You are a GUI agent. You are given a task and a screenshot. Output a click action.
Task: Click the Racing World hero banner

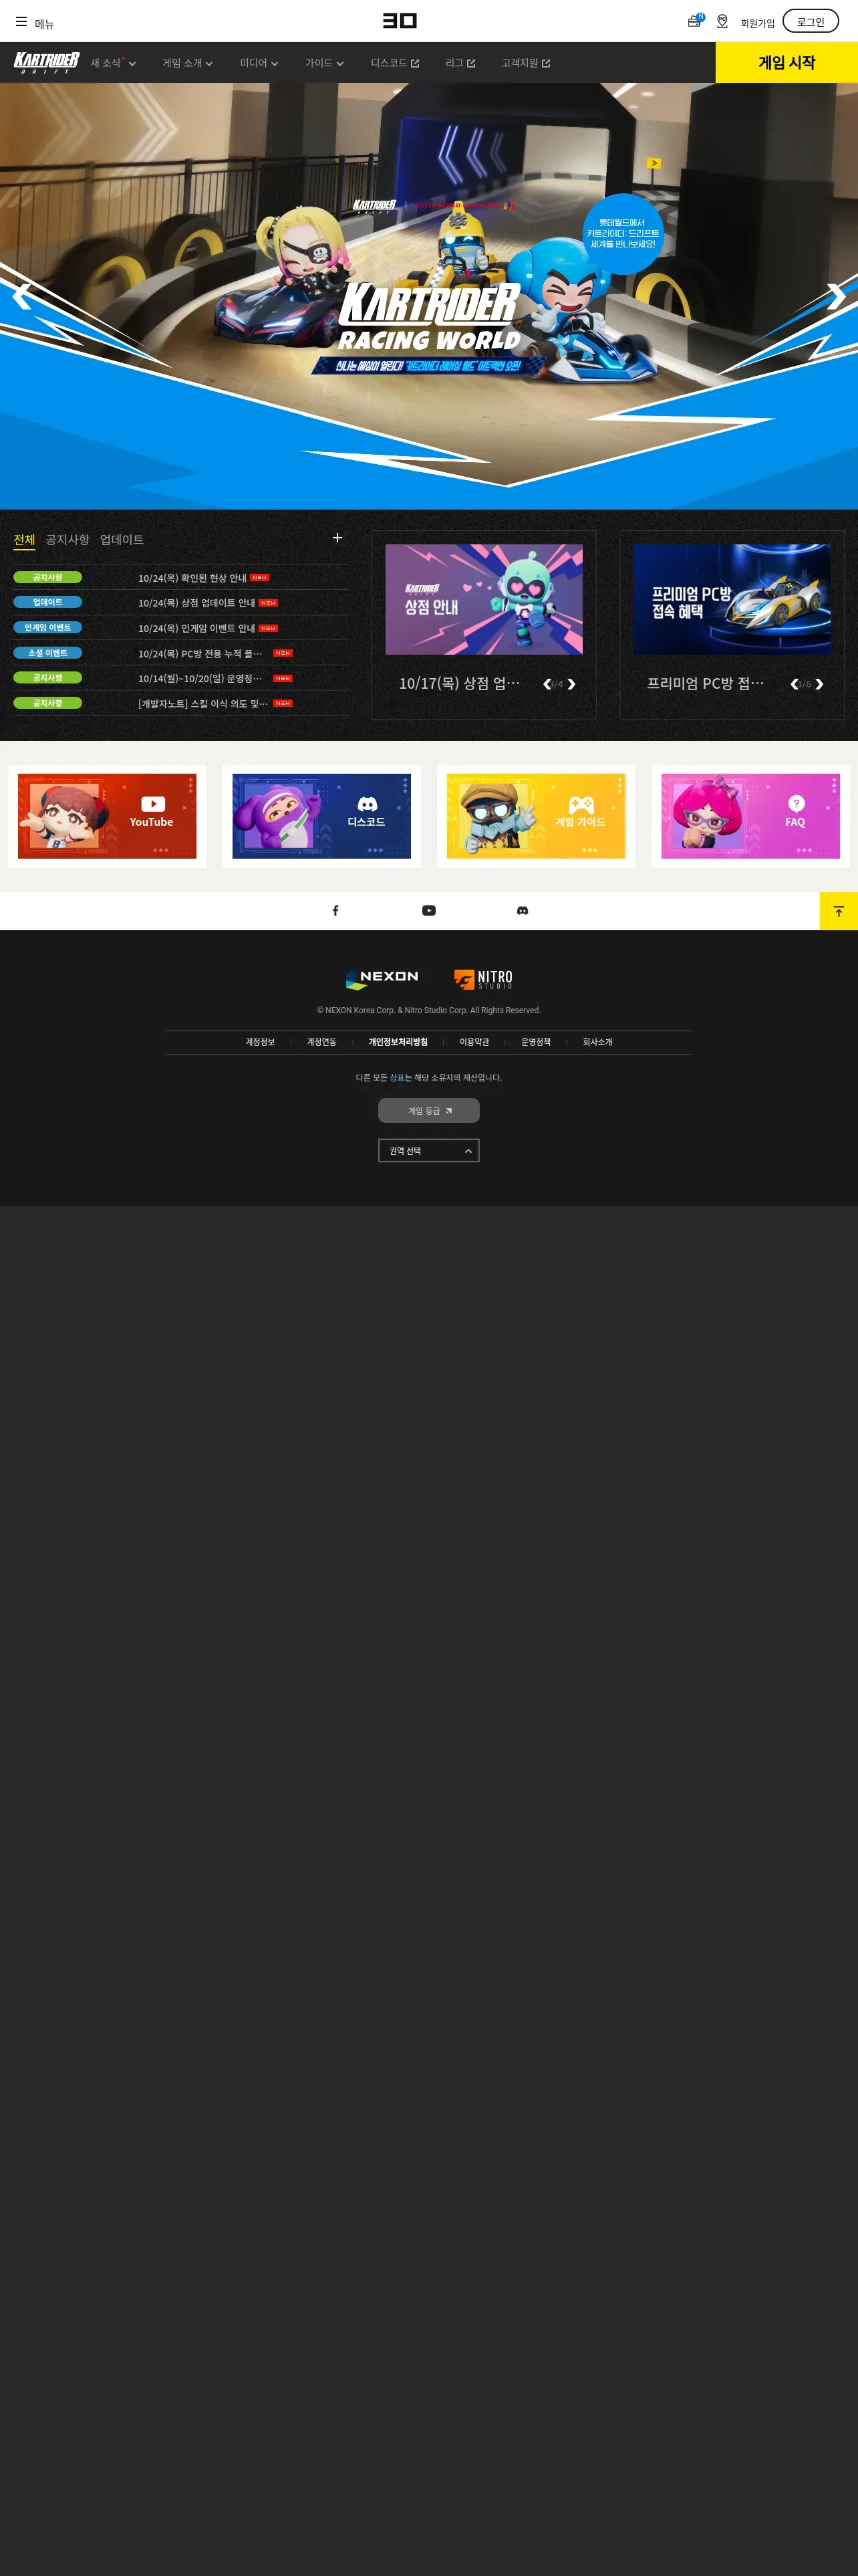[428, 296]
